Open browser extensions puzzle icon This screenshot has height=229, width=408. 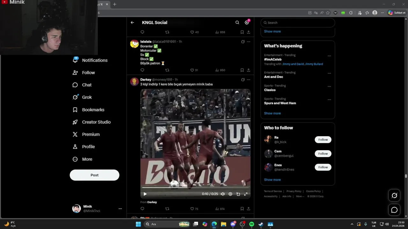351,13
